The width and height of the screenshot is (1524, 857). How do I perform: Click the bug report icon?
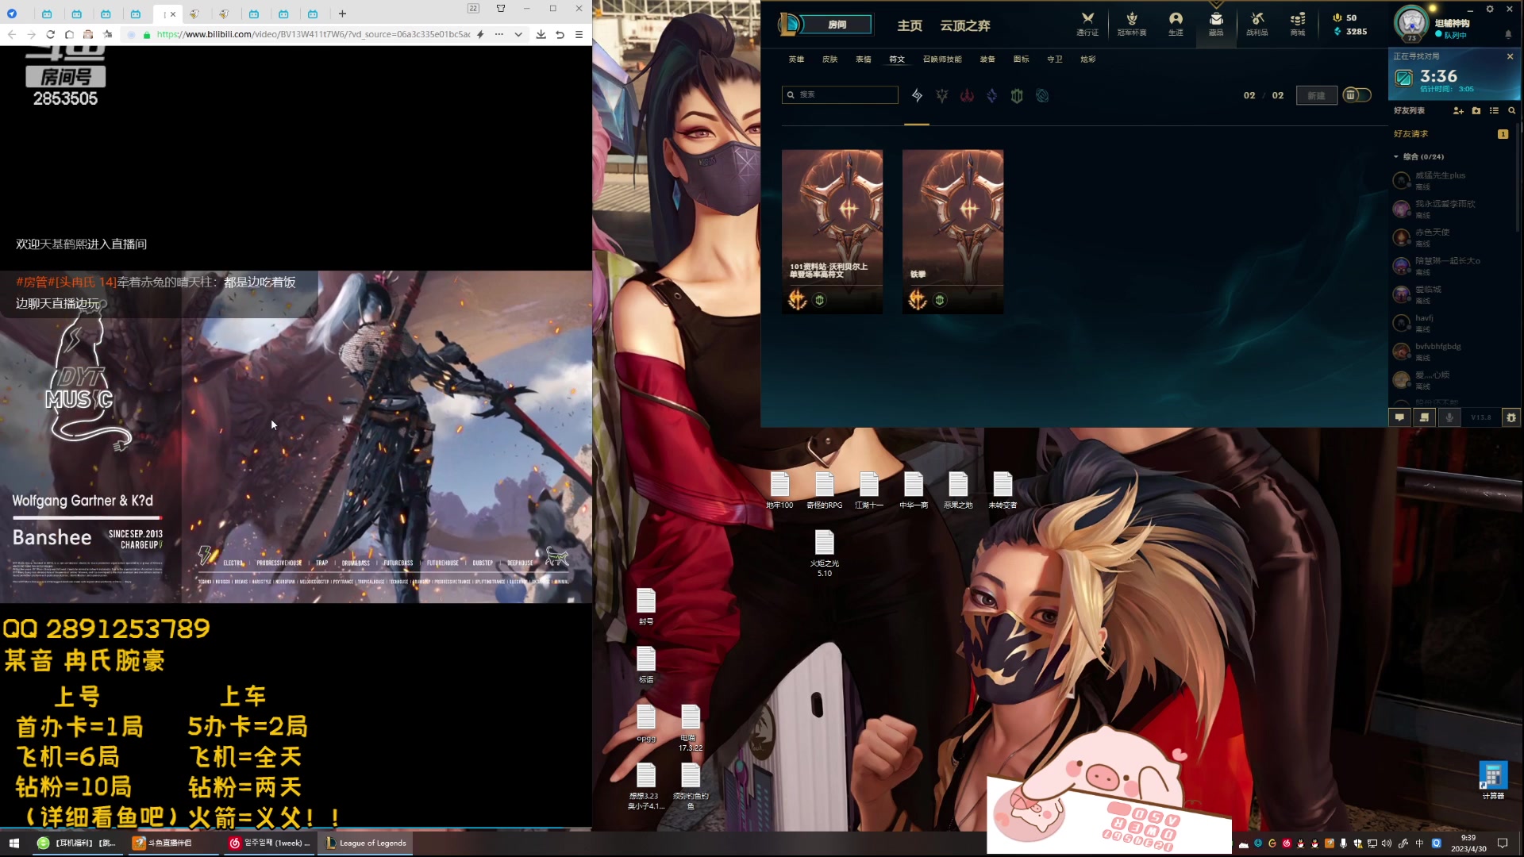[x=1511, y=417]
